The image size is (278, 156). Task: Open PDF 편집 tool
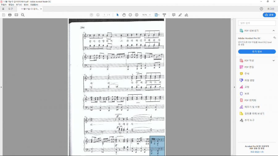click(x=249, y=67)
